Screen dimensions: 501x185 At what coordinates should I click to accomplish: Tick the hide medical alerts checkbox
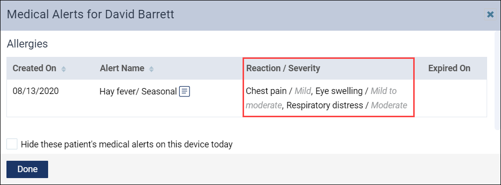(x=12, y=144)
